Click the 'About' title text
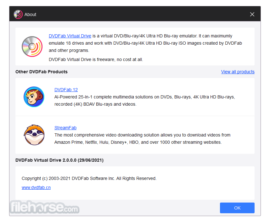The width and height of the screenshot is (270, 223). tap(30, 14)
